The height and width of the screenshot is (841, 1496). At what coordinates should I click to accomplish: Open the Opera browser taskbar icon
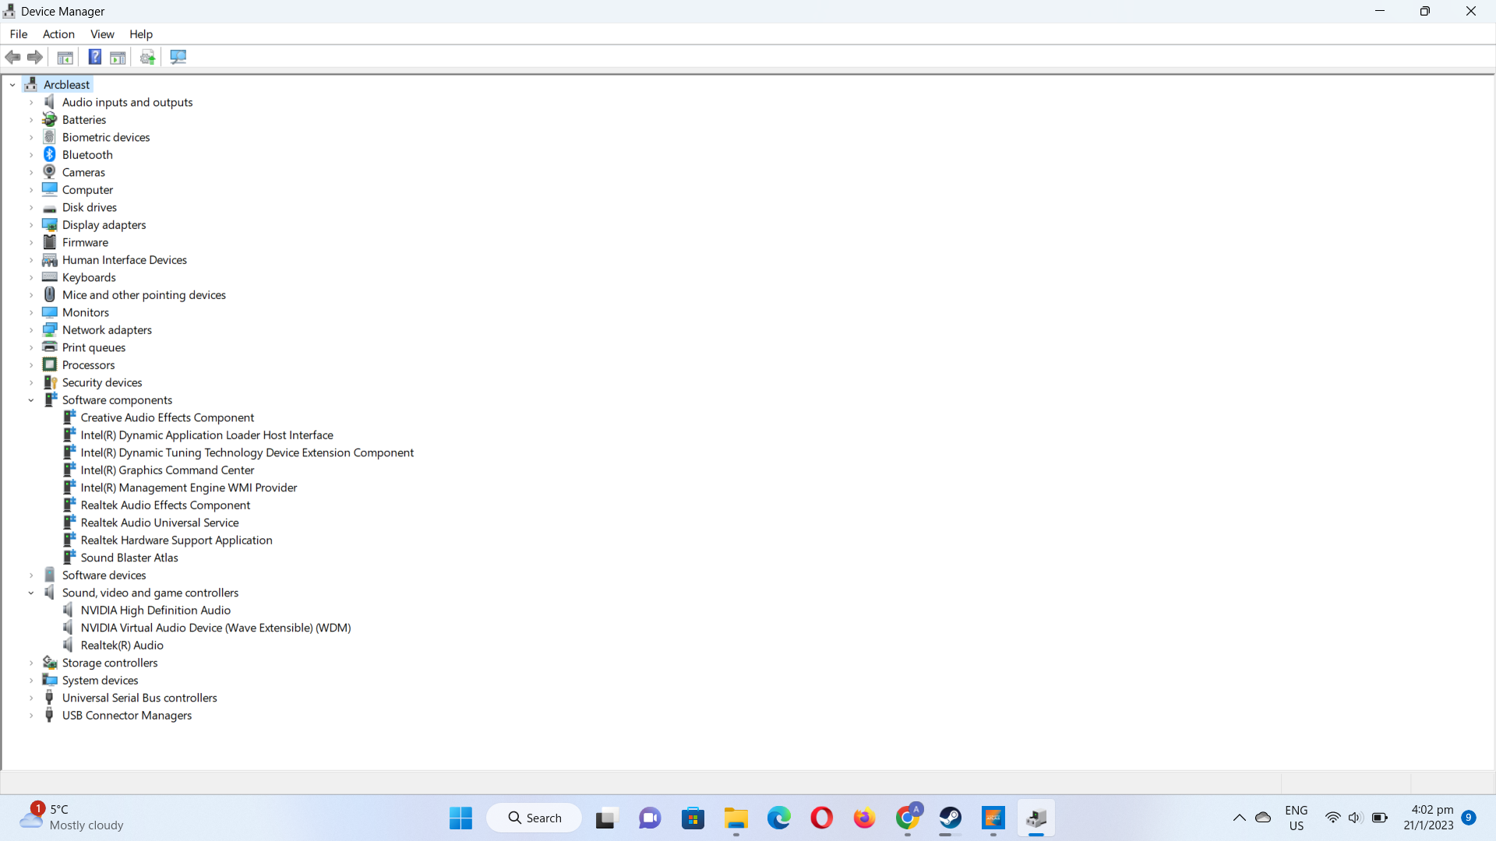822,818
